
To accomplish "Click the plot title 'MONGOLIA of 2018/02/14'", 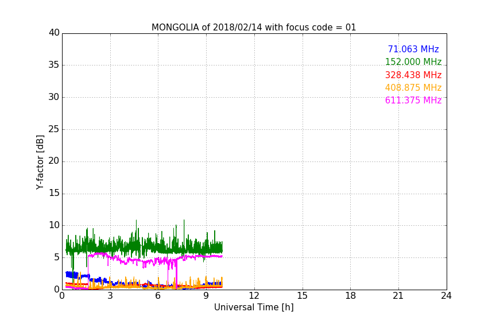I will point(207,27).
